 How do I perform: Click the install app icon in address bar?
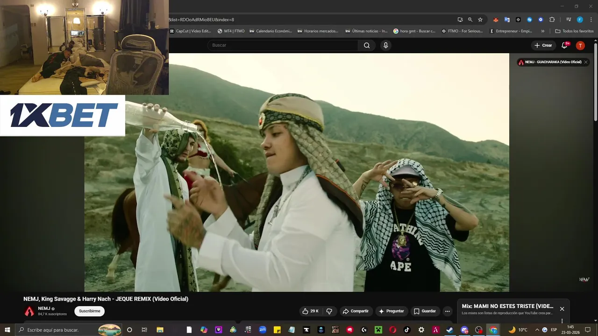(460, 20)
